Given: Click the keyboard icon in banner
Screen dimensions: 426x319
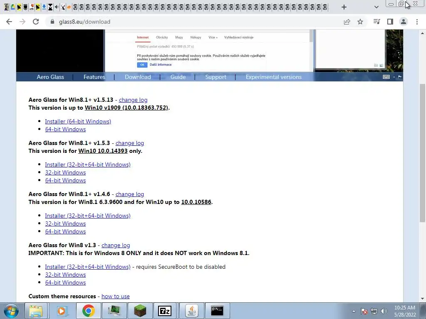Looking at the screenshot, I should point(386,77).
